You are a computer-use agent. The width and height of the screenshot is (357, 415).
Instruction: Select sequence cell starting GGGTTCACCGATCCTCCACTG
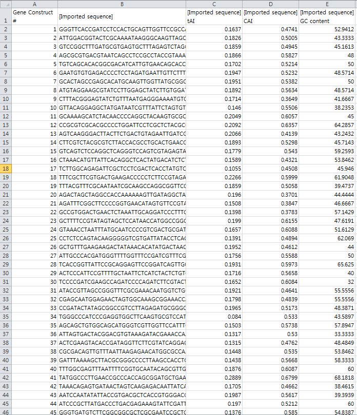(122, 29)
